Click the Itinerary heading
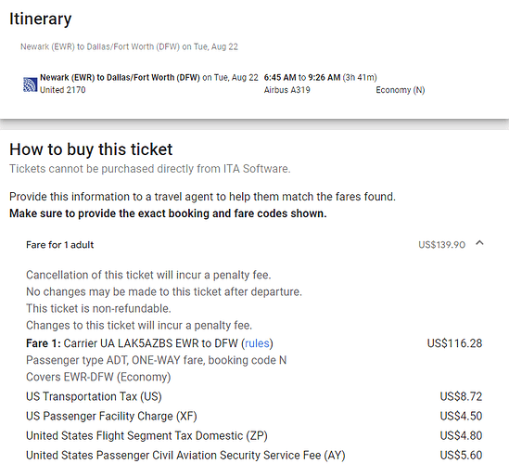This screenshot has height=464, width=509. 40,19
